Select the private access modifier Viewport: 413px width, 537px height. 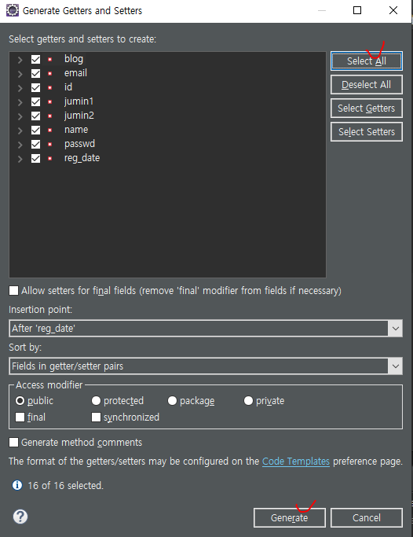pos(248,400)
